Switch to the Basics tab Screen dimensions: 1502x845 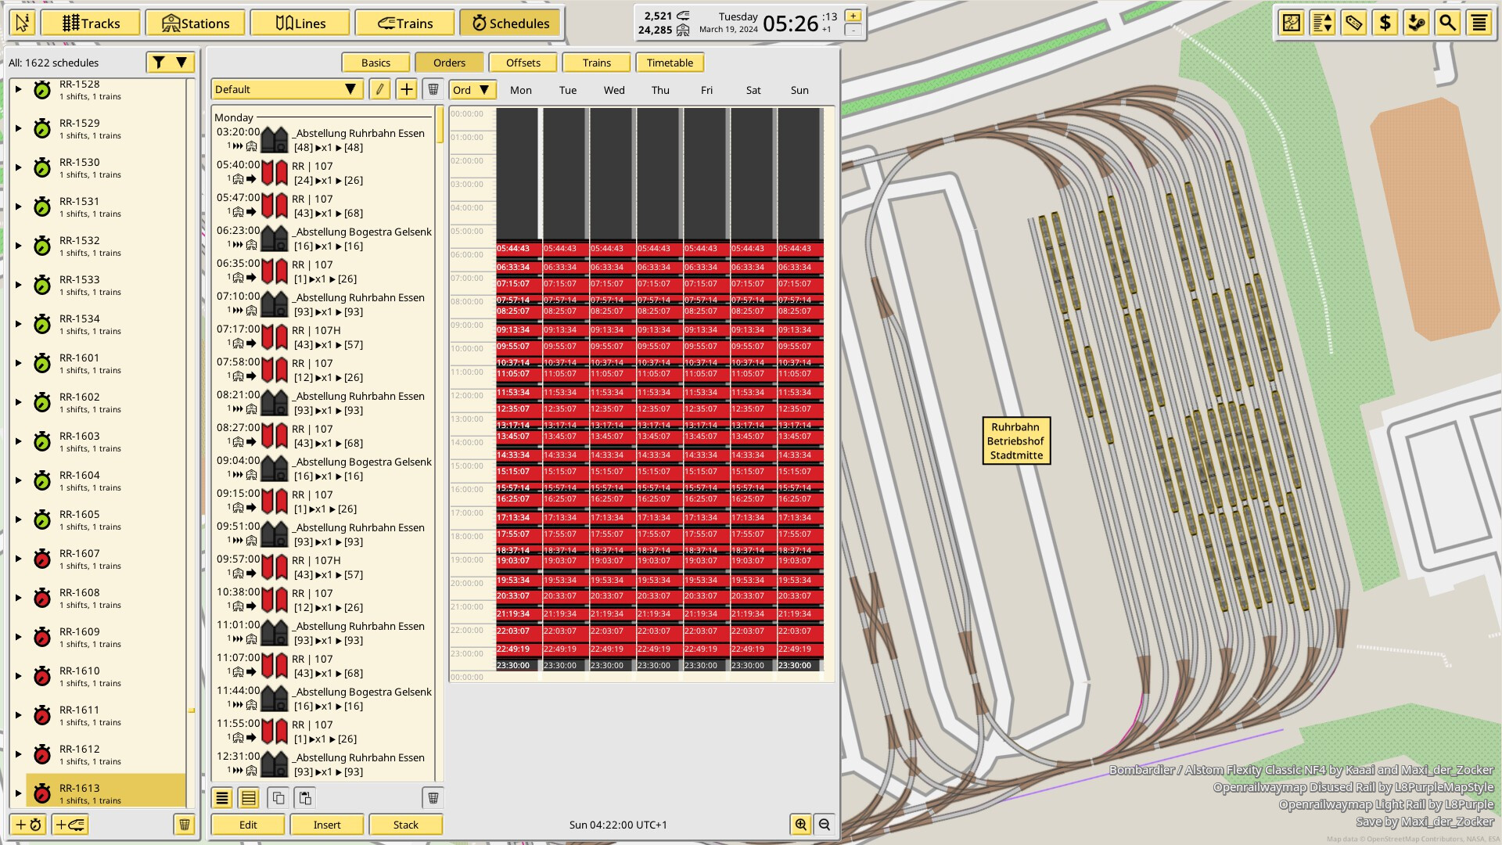[x=375, y=62]
